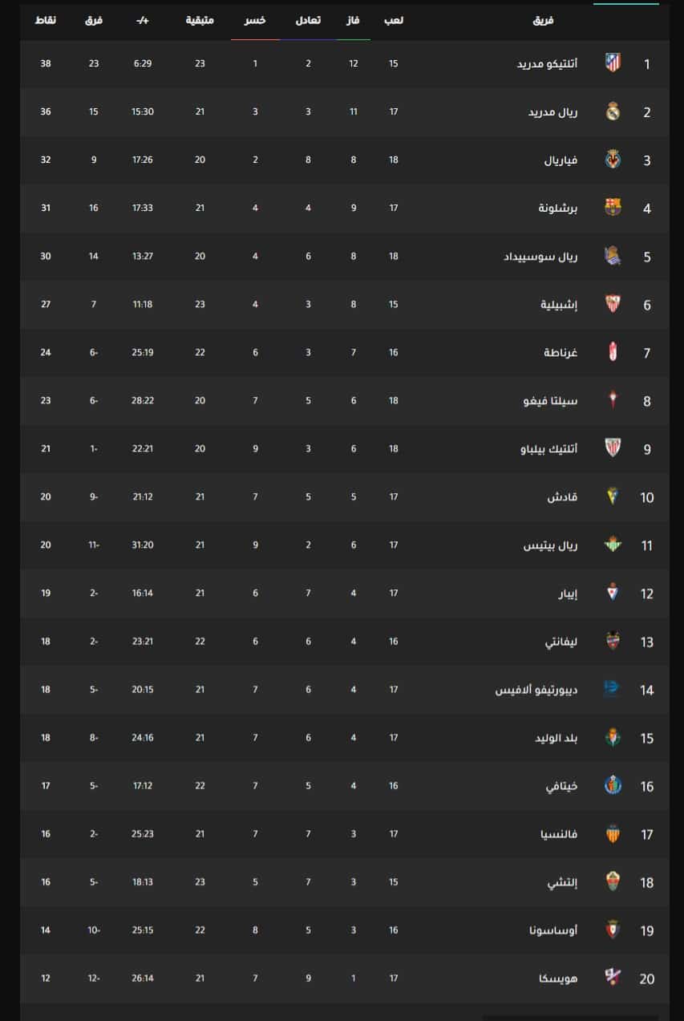684x1021 pixels.
Task: Sort by the تعادل draws column header
Action: tap(309, 19)
